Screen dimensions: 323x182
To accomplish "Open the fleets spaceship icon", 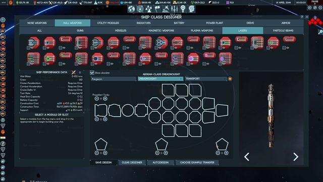I will click(x=166, y=9).
